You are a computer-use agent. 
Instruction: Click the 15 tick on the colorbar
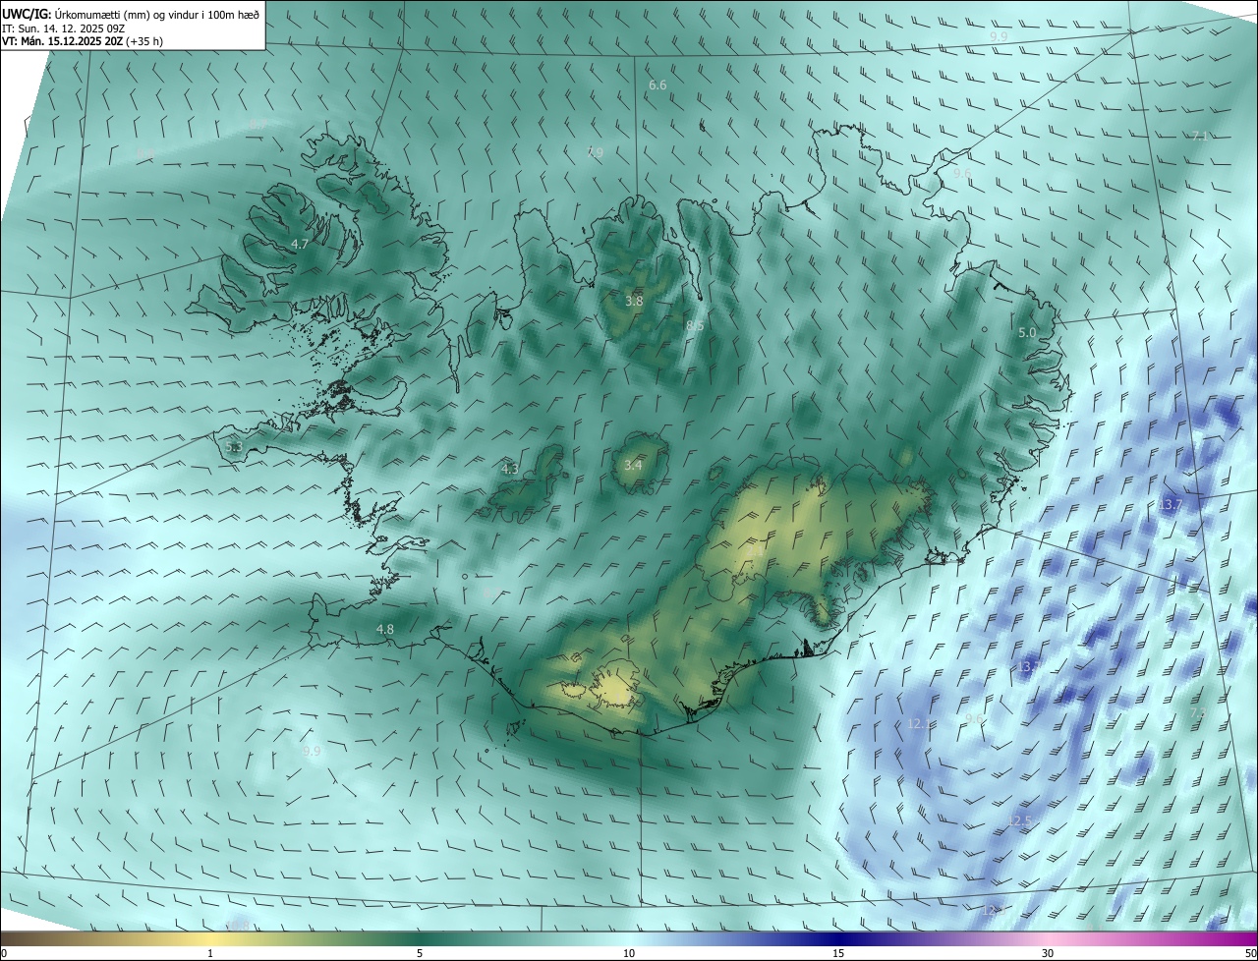click(838, 954)
